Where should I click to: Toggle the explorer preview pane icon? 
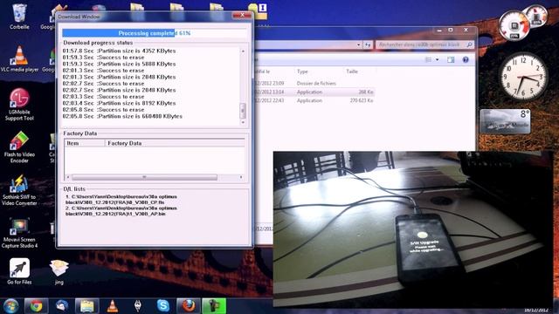coord(451,60)
